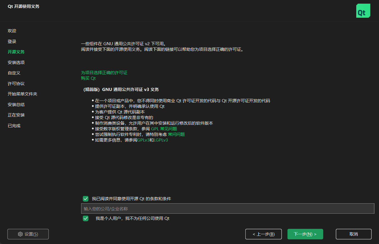Open the LGPLv3 link
379x244 pixels.
(161, 140)
